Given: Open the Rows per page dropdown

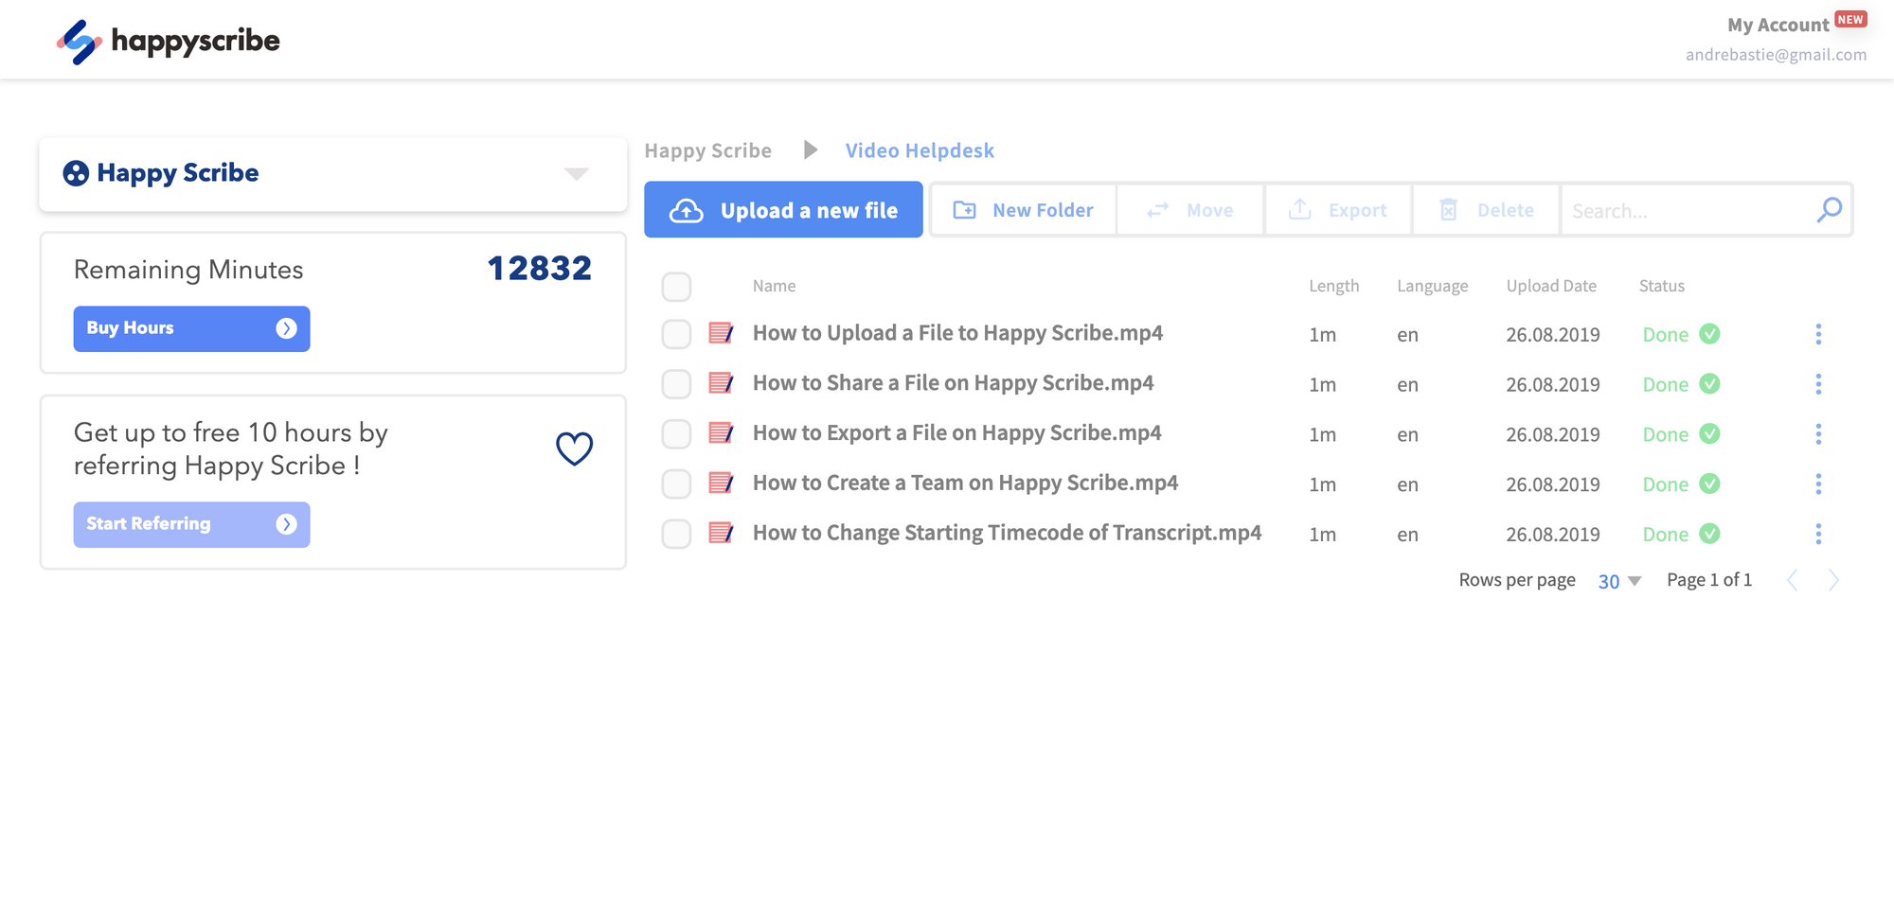Looking at the screenshot, I should [1619, 582].
